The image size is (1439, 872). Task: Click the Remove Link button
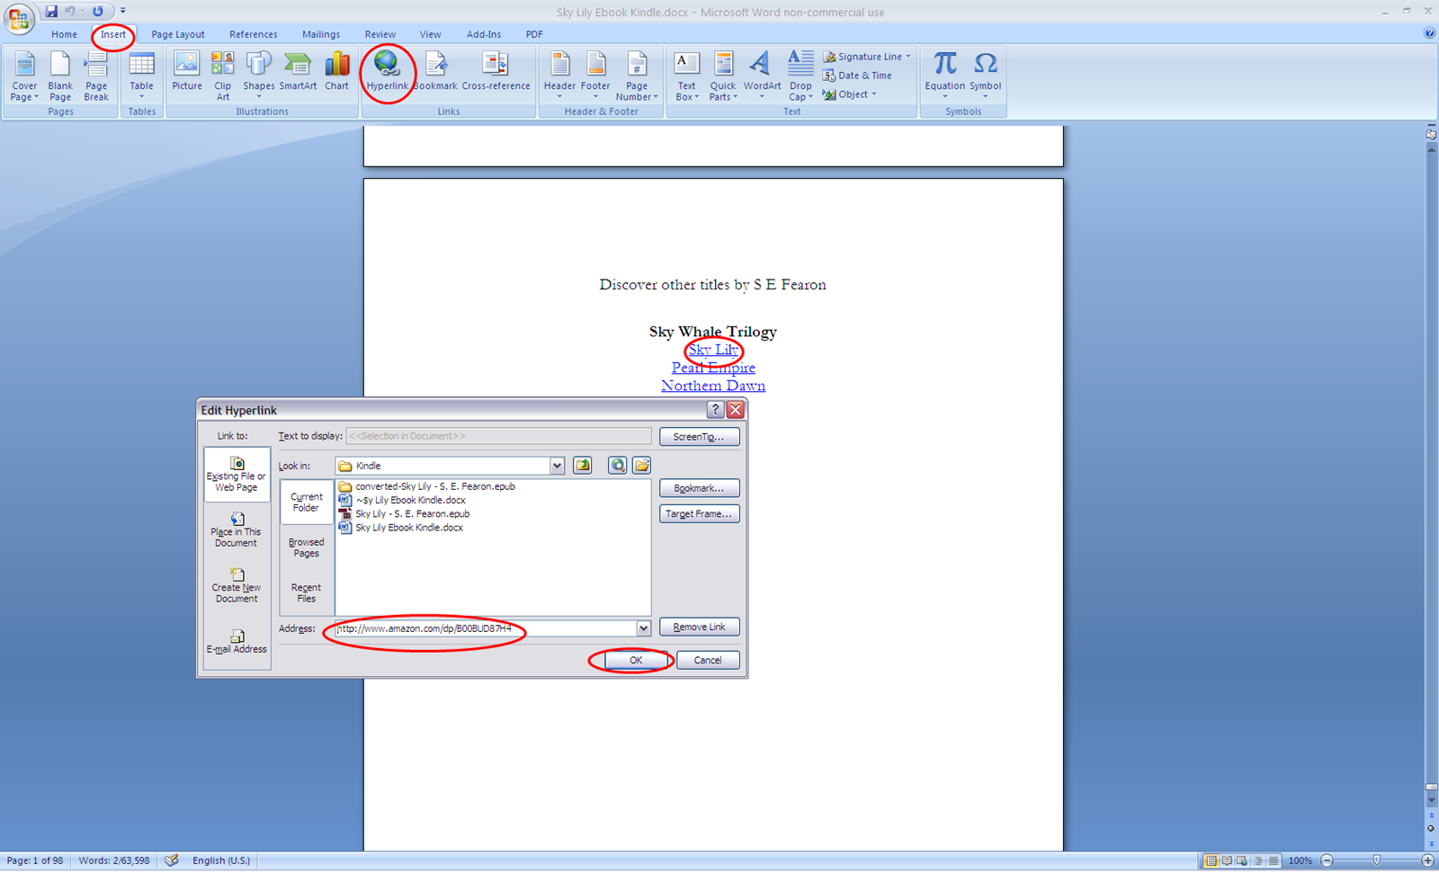[x=699, y=627]
